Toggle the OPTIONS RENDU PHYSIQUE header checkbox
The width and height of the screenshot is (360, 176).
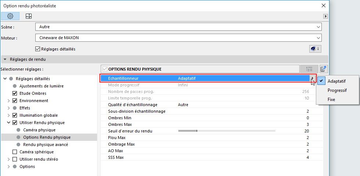coord(105,69)
